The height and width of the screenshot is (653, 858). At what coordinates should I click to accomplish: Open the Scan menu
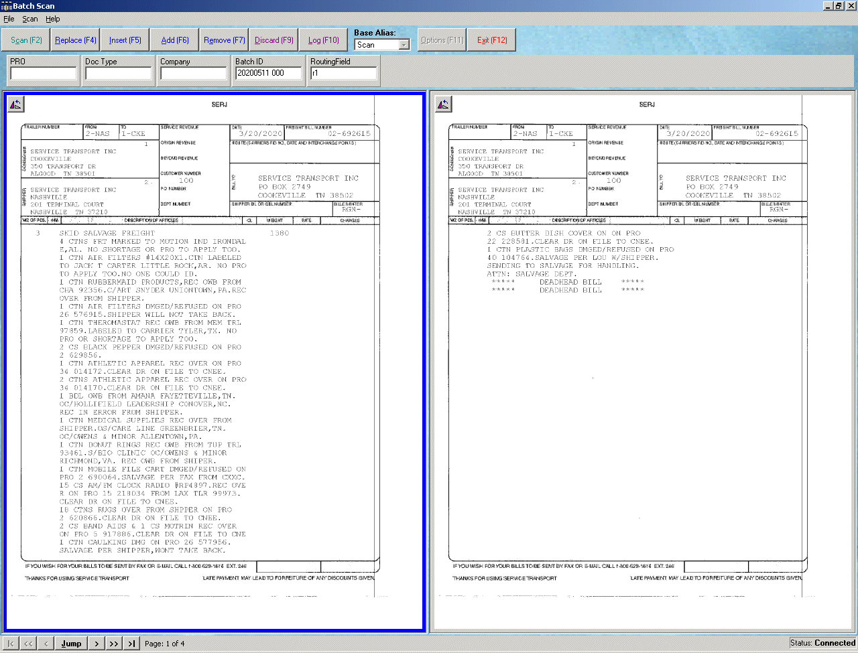29,19
